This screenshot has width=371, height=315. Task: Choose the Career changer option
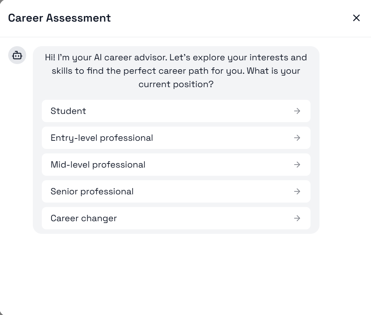[84, 218]
